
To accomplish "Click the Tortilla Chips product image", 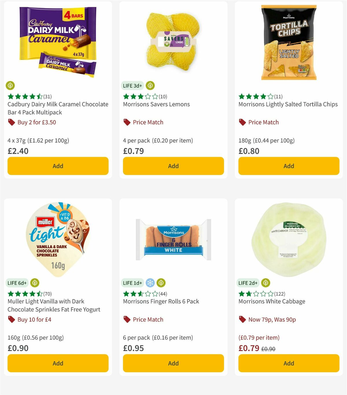I will coord(289,42).
